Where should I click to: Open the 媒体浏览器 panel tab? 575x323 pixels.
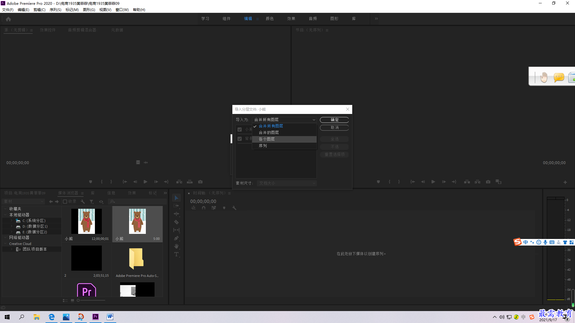coord(68,193)
